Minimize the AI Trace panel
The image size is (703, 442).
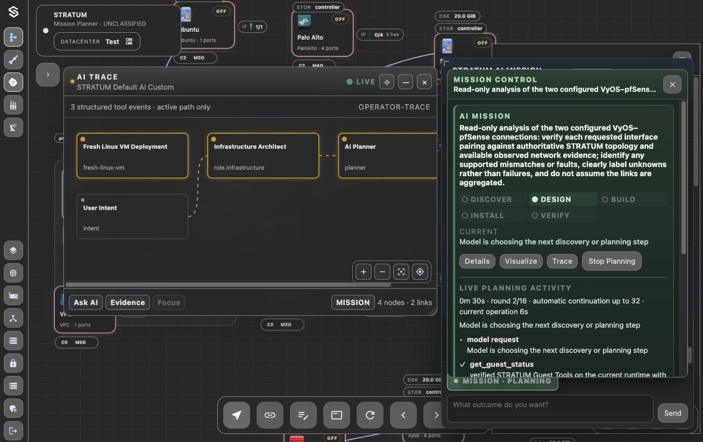(406, 82)
